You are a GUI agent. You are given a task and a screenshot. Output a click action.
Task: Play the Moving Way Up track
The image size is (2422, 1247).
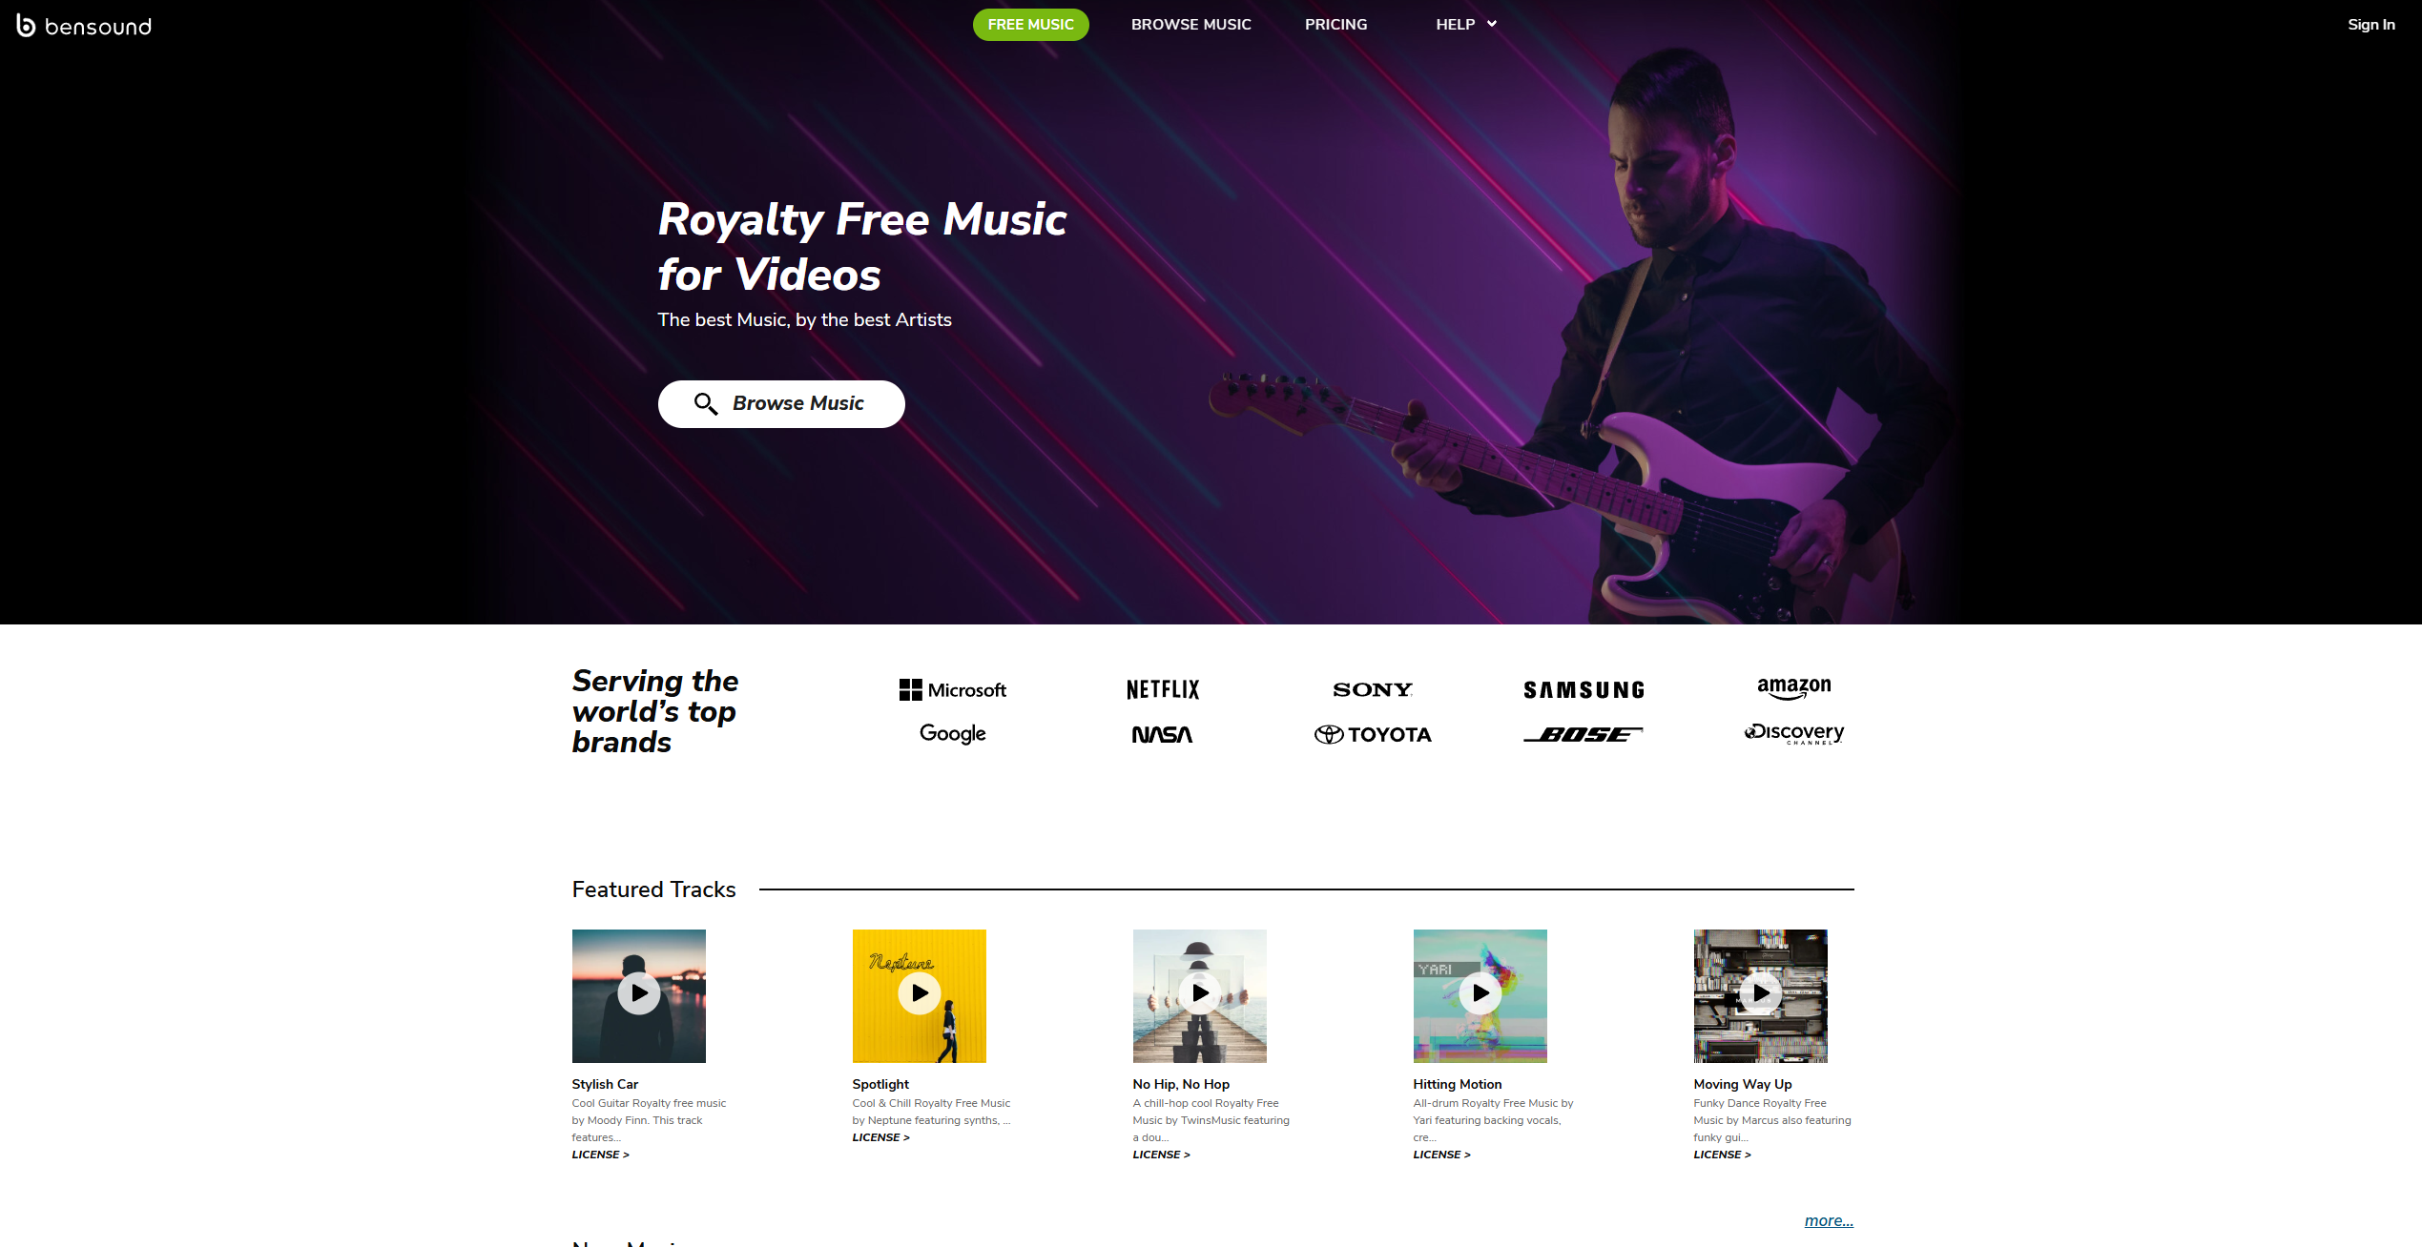coord(1761,993)
